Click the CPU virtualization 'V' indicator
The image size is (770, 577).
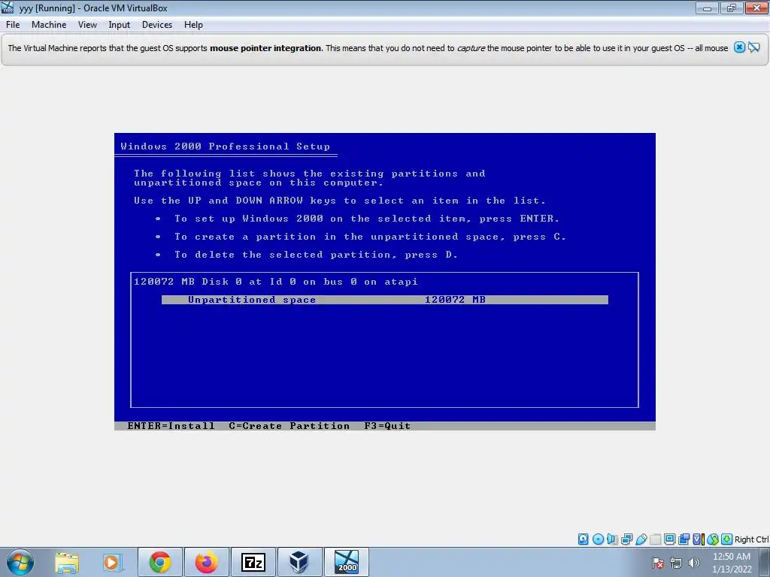coord(698,539)
